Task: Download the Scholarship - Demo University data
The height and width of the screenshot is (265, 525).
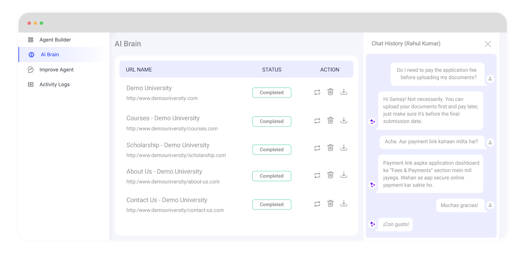Action: click(344, 148)
